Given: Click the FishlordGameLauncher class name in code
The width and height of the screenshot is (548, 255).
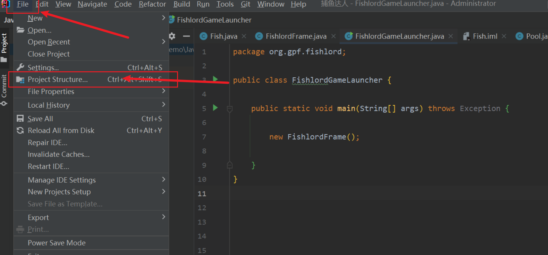Looking at the screenshot, I should point(337,80).
